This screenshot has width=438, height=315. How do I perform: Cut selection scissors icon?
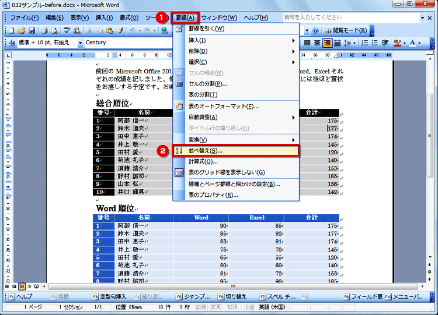[x=89, y=31]
